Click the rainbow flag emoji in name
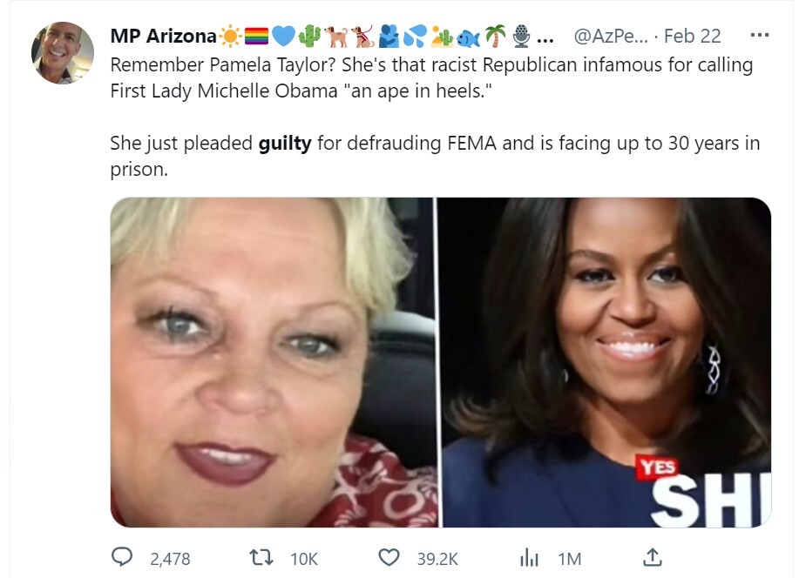 pyautogui.click(x=256, y=36)
